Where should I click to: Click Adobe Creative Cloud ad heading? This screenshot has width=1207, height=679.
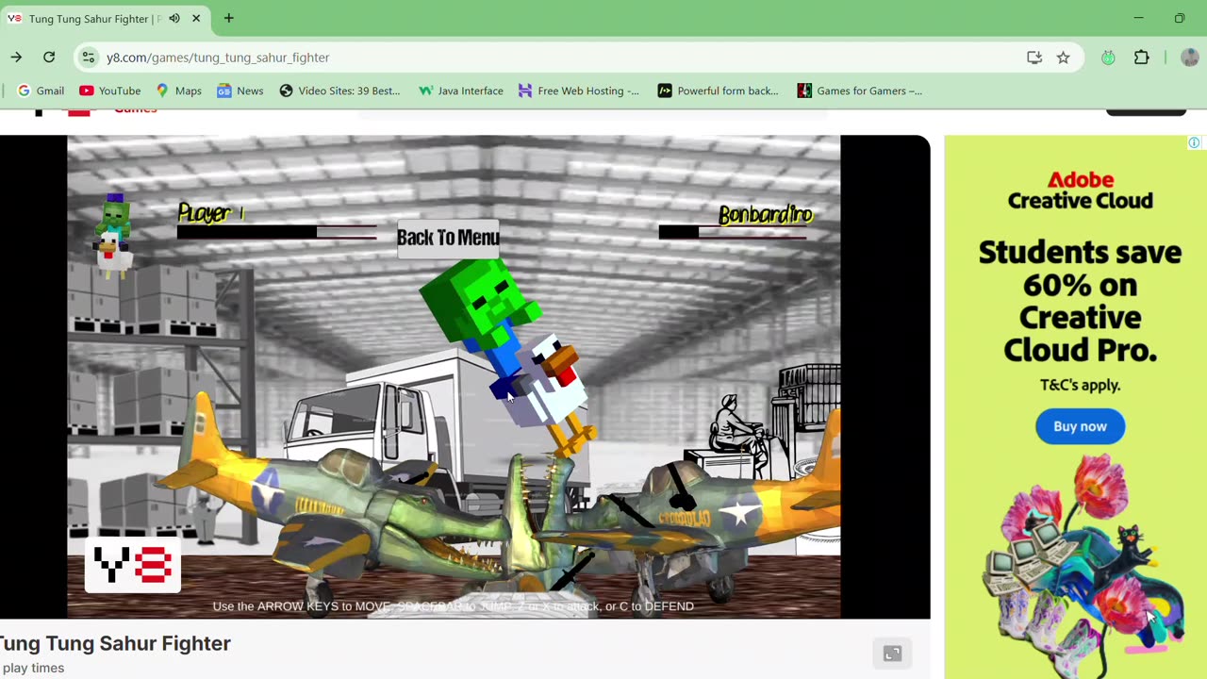[x=1080, y=190]
